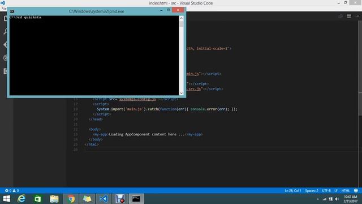The image size is (362, 204).
Task: Switch to the Command Prompt taskbar icon
Action: point(136,199)
